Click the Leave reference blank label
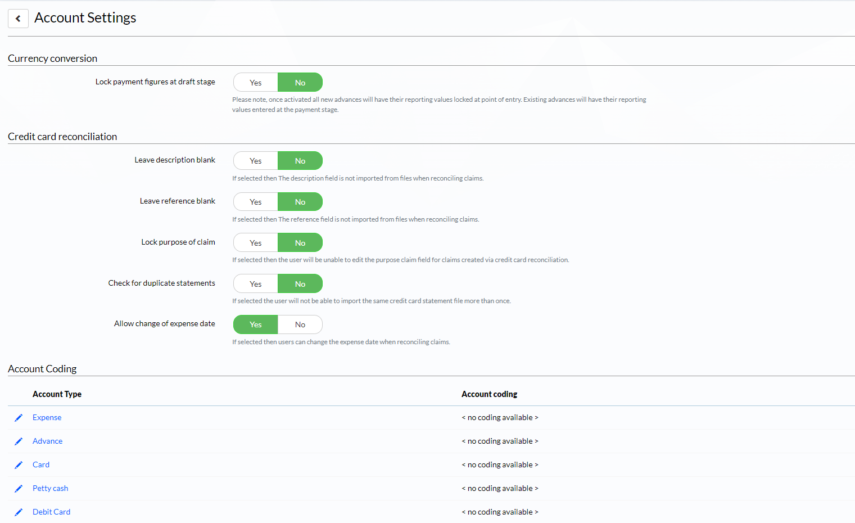Image resolution: width=855 pixels, height=523 pixels. (178, 201)
